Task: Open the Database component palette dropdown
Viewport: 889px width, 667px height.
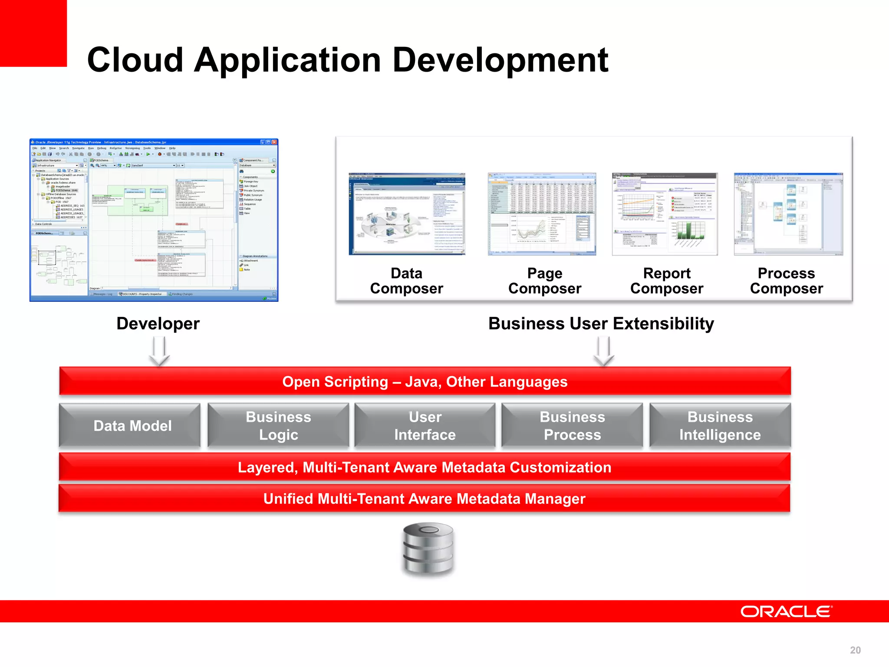Action: [x=257, y=165]
